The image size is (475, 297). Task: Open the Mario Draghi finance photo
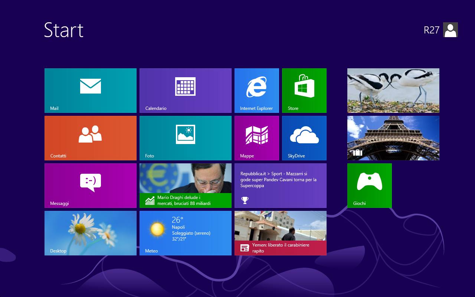(x=186, y=178)
